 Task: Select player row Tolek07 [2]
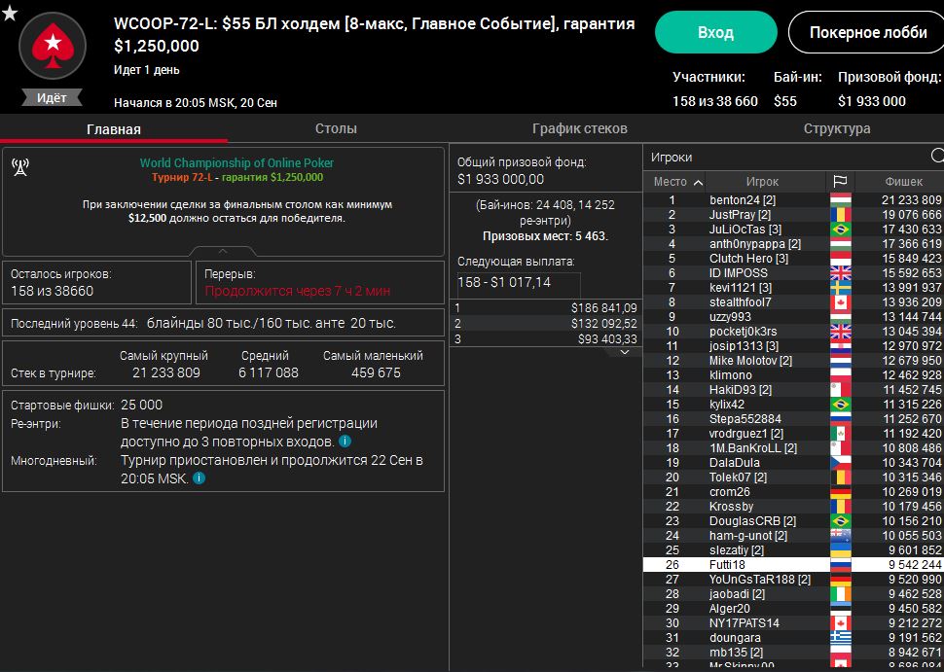pos(793,477)
